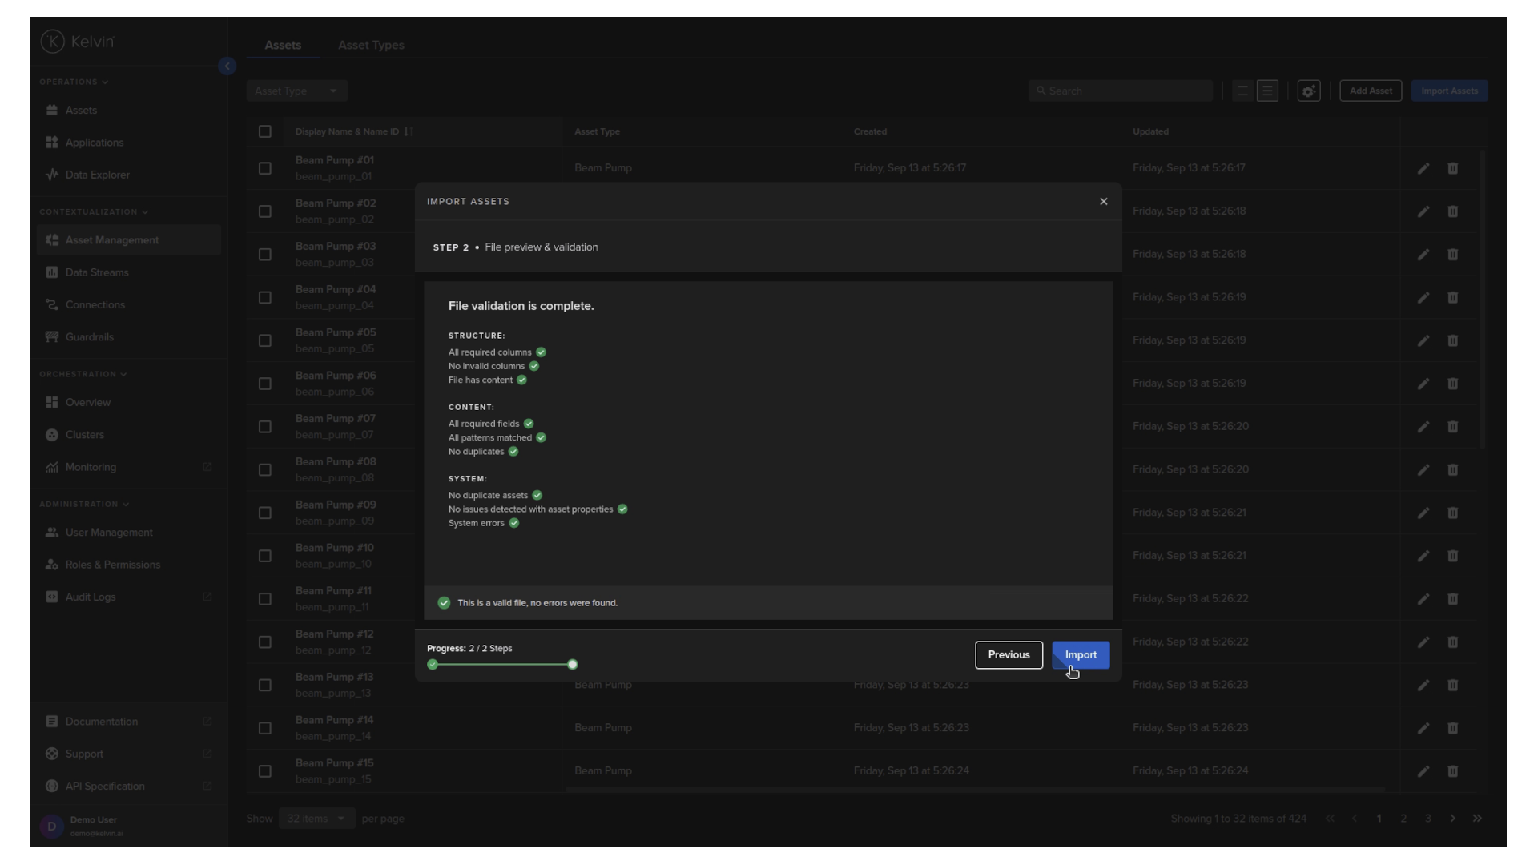Open the Asset Type filter dropdown

click(296, 91)
